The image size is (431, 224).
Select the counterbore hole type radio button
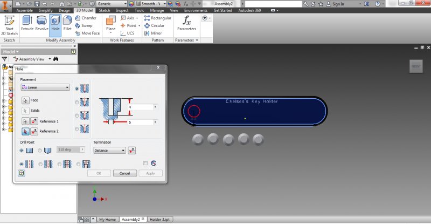(x=77, y=102)
